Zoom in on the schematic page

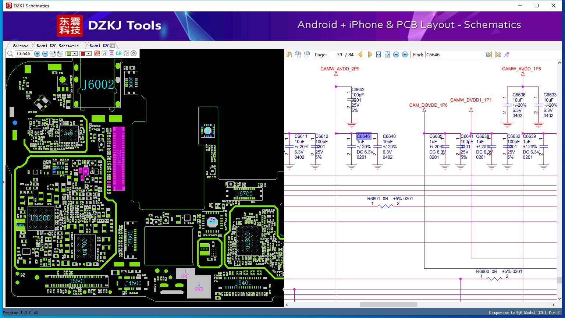(x=405, y=54)
